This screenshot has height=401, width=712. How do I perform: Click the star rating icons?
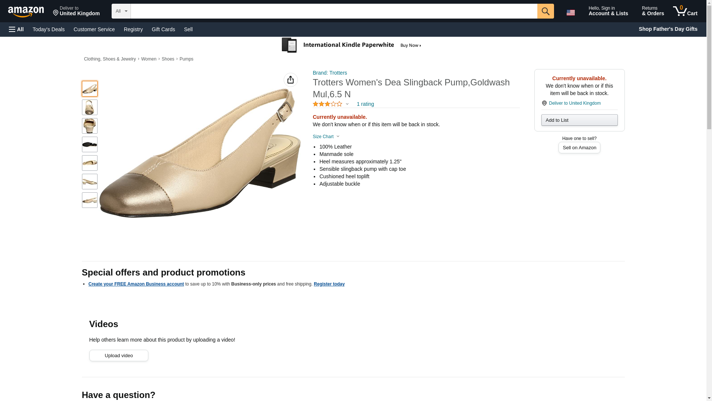pyautogui.click(x=327, y=104)
